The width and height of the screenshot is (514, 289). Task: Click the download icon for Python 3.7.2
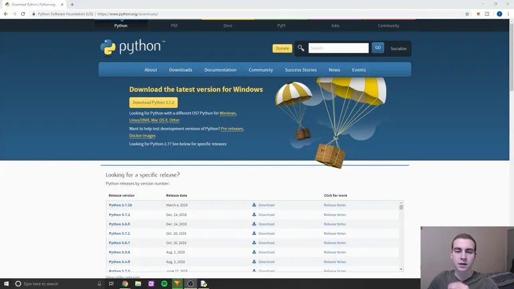[254, 215]
